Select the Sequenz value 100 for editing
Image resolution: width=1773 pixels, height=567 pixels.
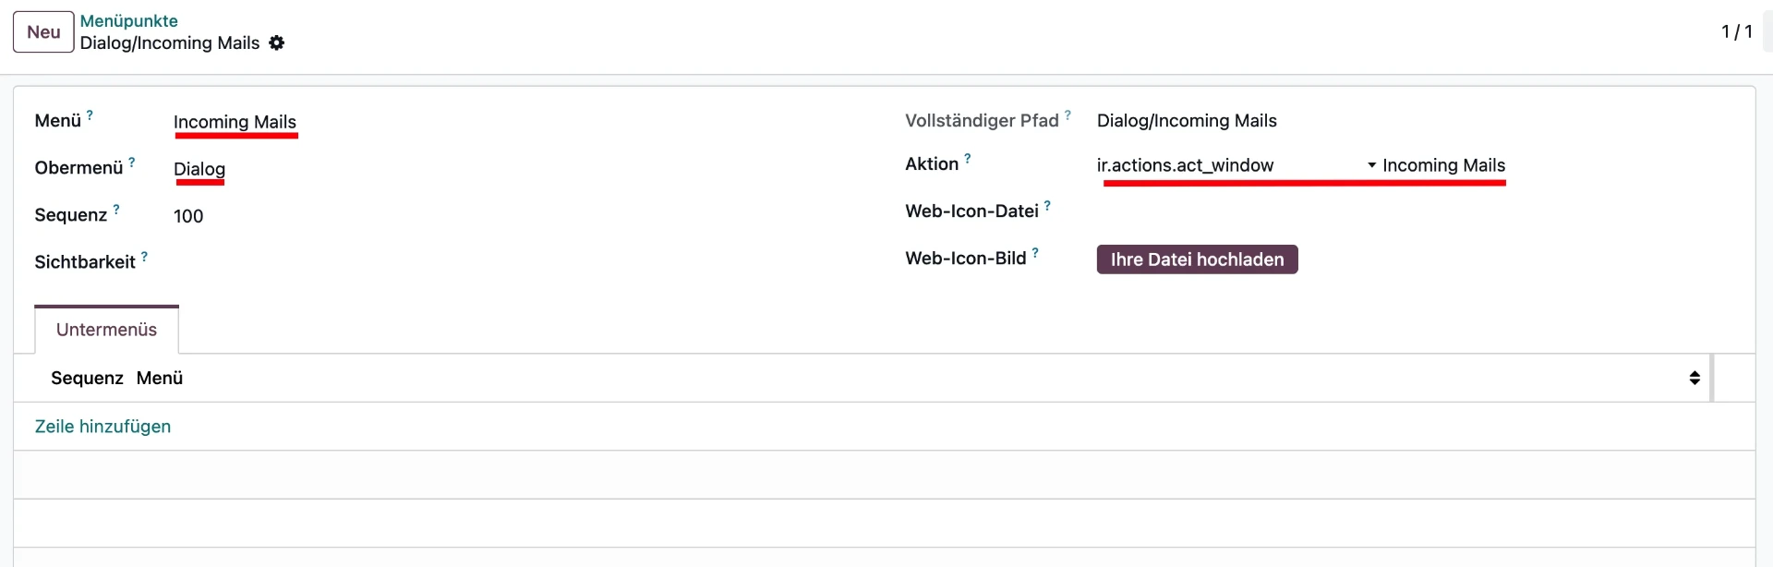189,215
